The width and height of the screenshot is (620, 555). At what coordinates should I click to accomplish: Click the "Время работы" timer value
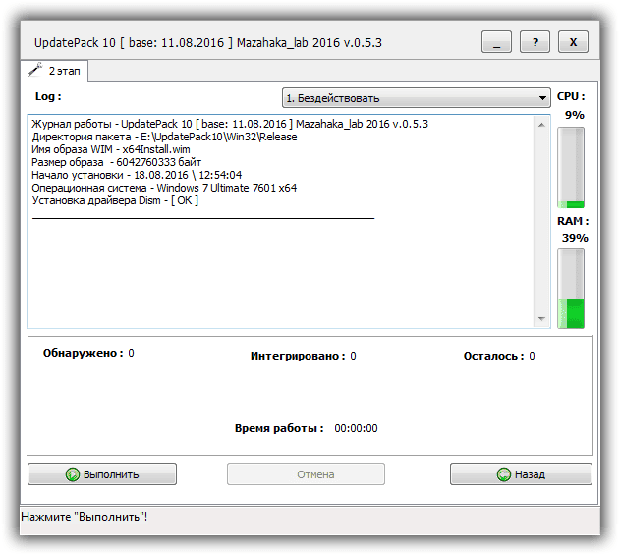coord(356,429)
